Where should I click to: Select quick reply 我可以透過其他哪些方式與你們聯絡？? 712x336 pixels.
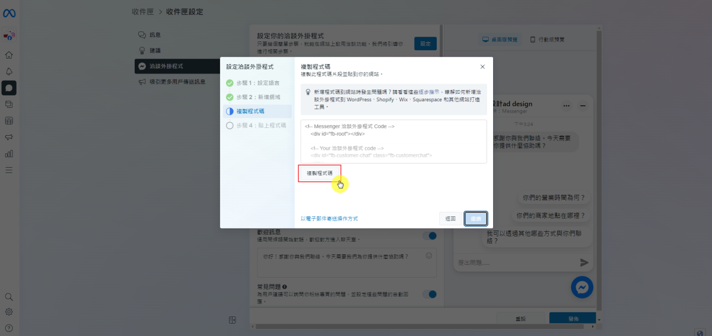[537, 237]
